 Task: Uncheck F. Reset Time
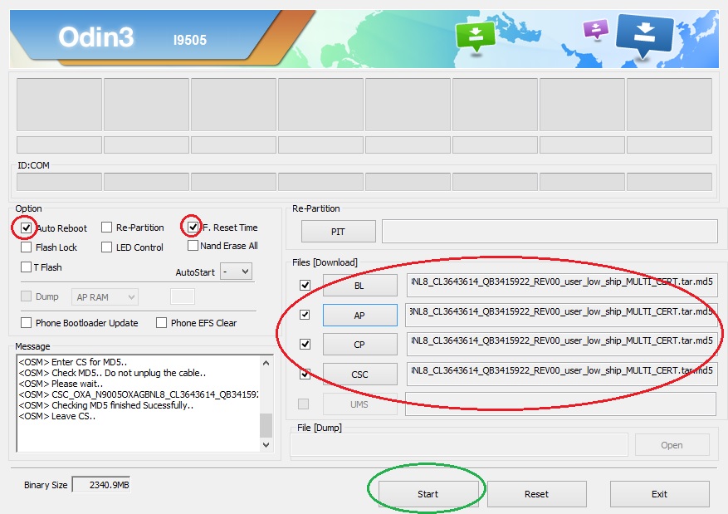coord(193,227)
